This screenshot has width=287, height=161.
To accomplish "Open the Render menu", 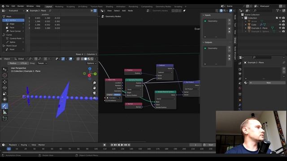I will click(x=21, y=6).
